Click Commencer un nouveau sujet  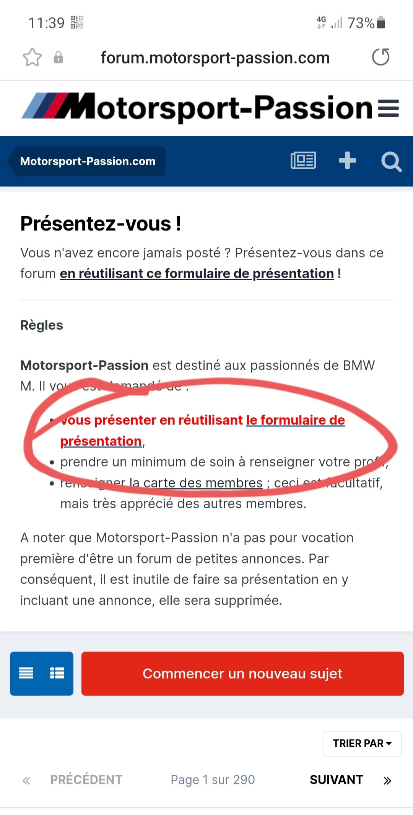[242, 673]
